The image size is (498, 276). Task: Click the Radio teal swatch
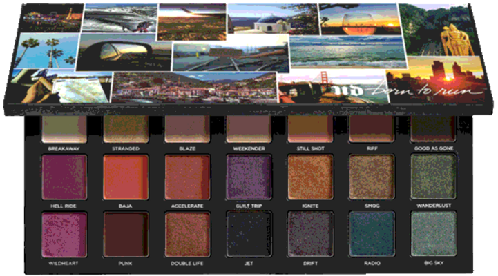372,234
